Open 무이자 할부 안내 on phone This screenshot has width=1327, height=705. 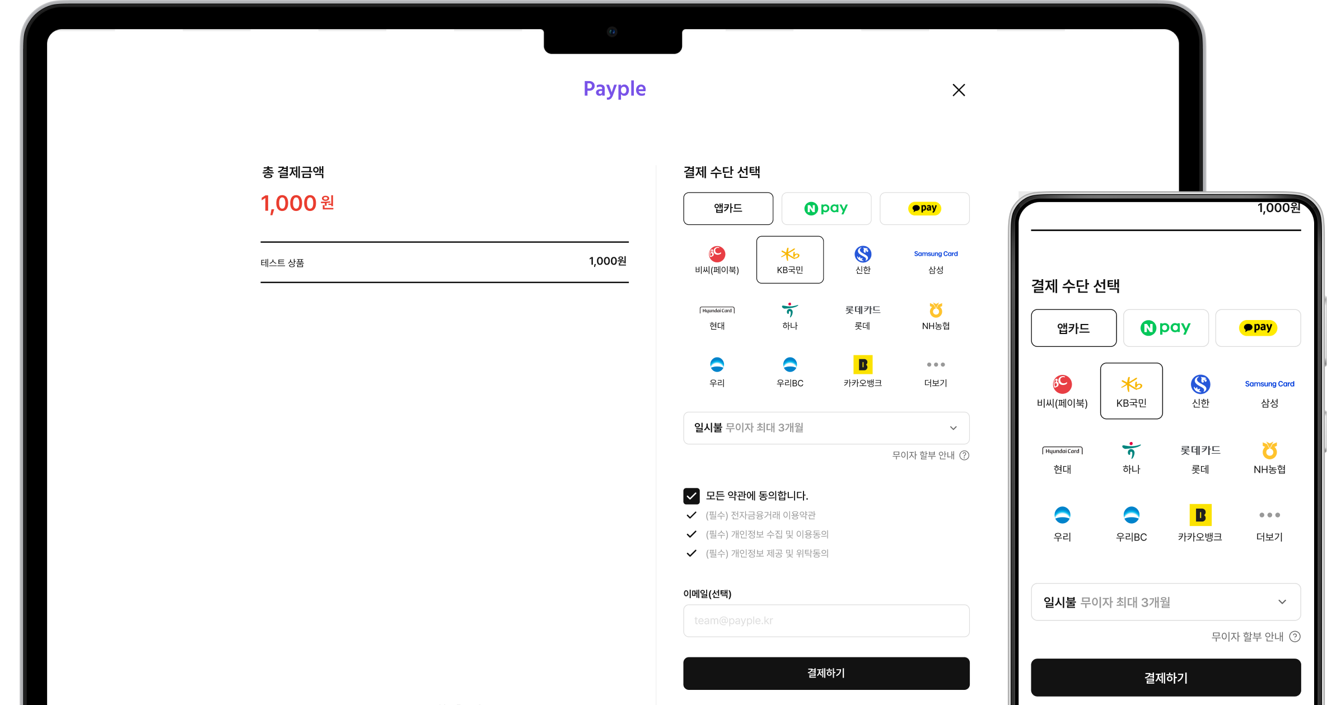pyautogui.click(x=1255, y=637)
